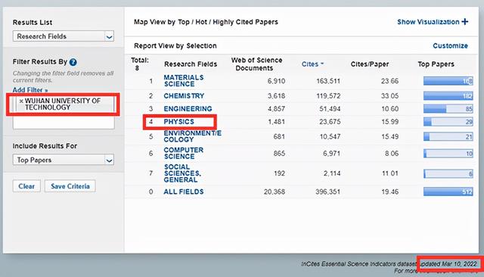Click the Physics top papers bar showing 29
This screenshot has height=277, width=484.
tap(448, 122)
